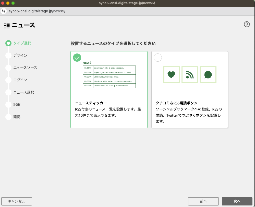Click the クチコミ&RSS購読ボタン card title
This screenshot has height=207, width=255.
point(176,103)
